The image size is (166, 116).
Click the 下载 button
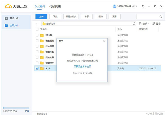pyautogui.click(x=55, y=17)
